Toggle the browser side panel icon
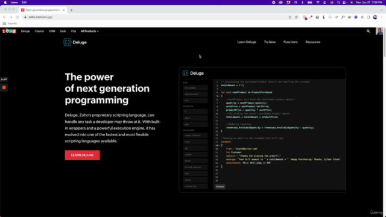The height and width of the screenshot is (217, 386). (x=369, y=17)
